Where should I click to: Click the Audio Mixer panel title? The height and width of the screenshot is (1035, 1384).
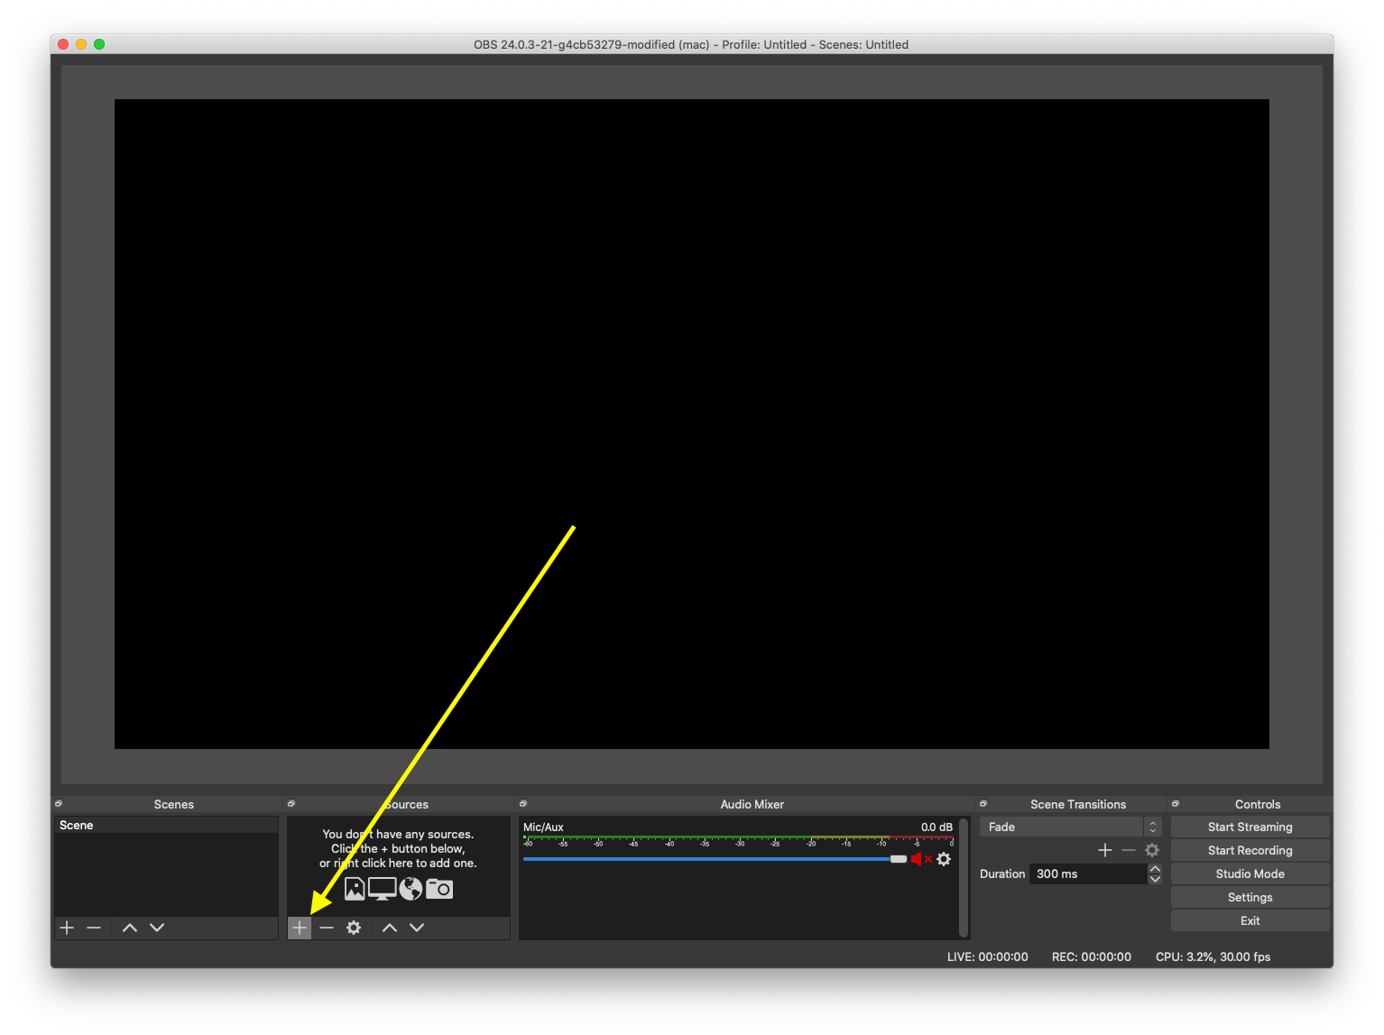coord(752,804)
